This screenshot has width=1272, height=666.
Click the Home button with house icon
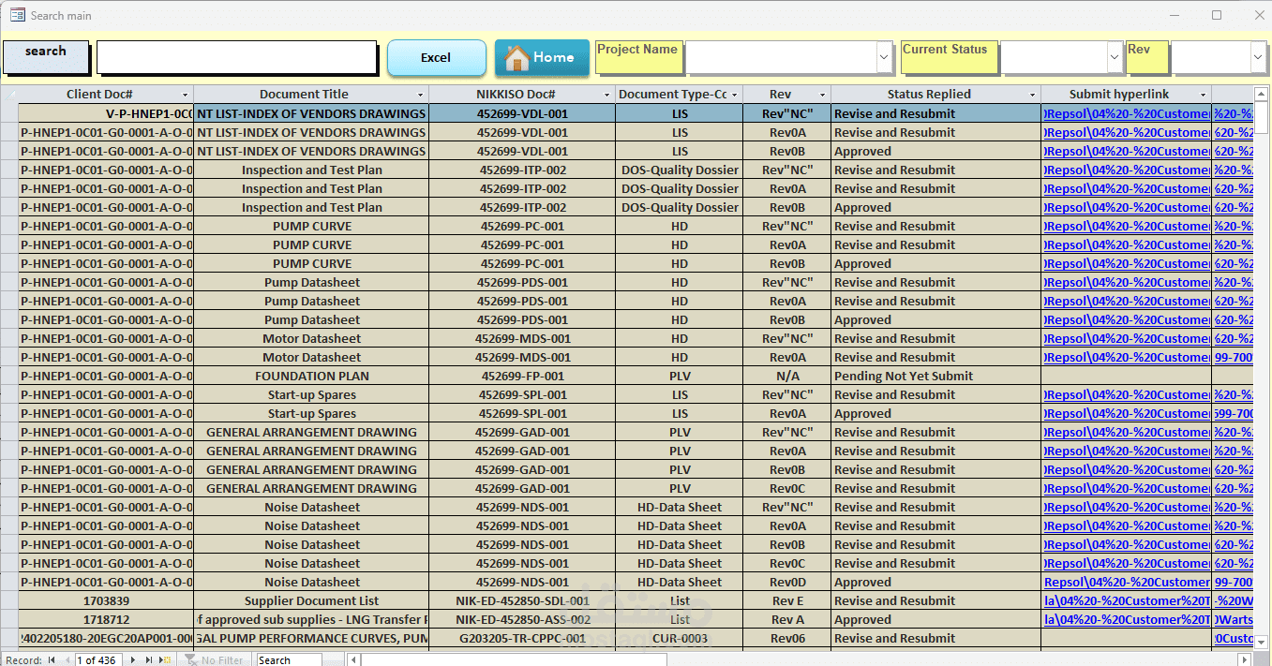[x=542, y=58]
